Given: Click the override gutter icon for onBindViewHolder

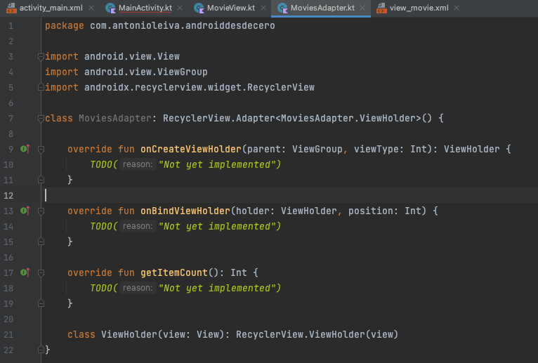Looking at the screenshot, I should 25,211.
